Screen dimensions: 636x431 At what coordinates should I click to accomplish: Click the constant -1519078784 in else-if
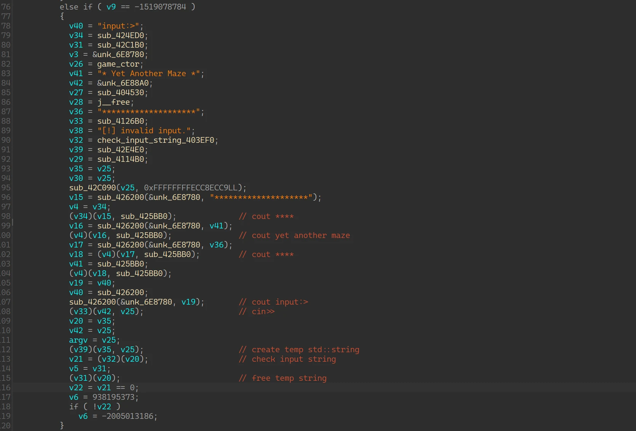(160, 7)
